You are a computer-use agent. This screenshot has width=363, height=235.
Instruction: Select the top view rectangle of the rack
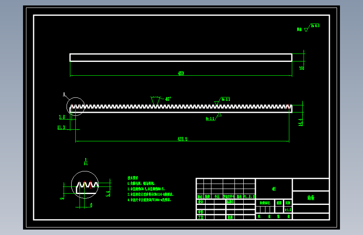click(x=181, y=58)
